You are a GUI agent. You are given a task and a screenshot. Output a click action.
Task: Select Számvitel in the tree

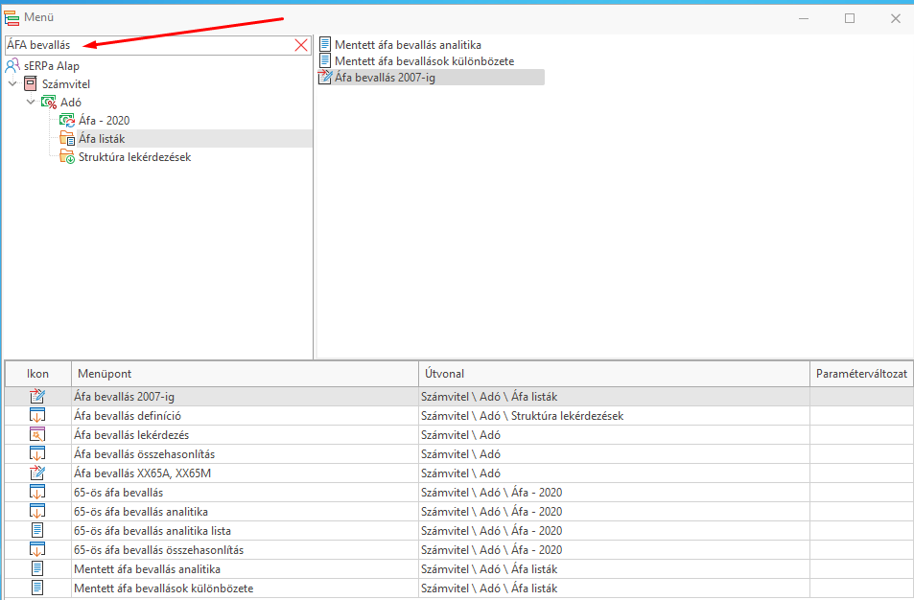tap(66, 84)
